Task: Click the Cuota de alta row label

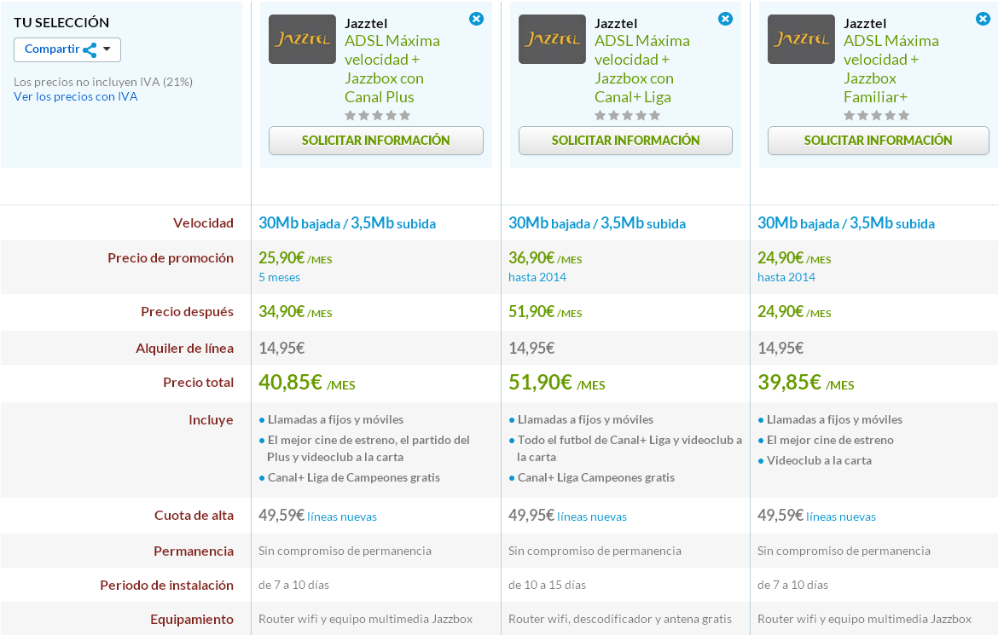Action: pyautogui.click(x=194, y=516)
